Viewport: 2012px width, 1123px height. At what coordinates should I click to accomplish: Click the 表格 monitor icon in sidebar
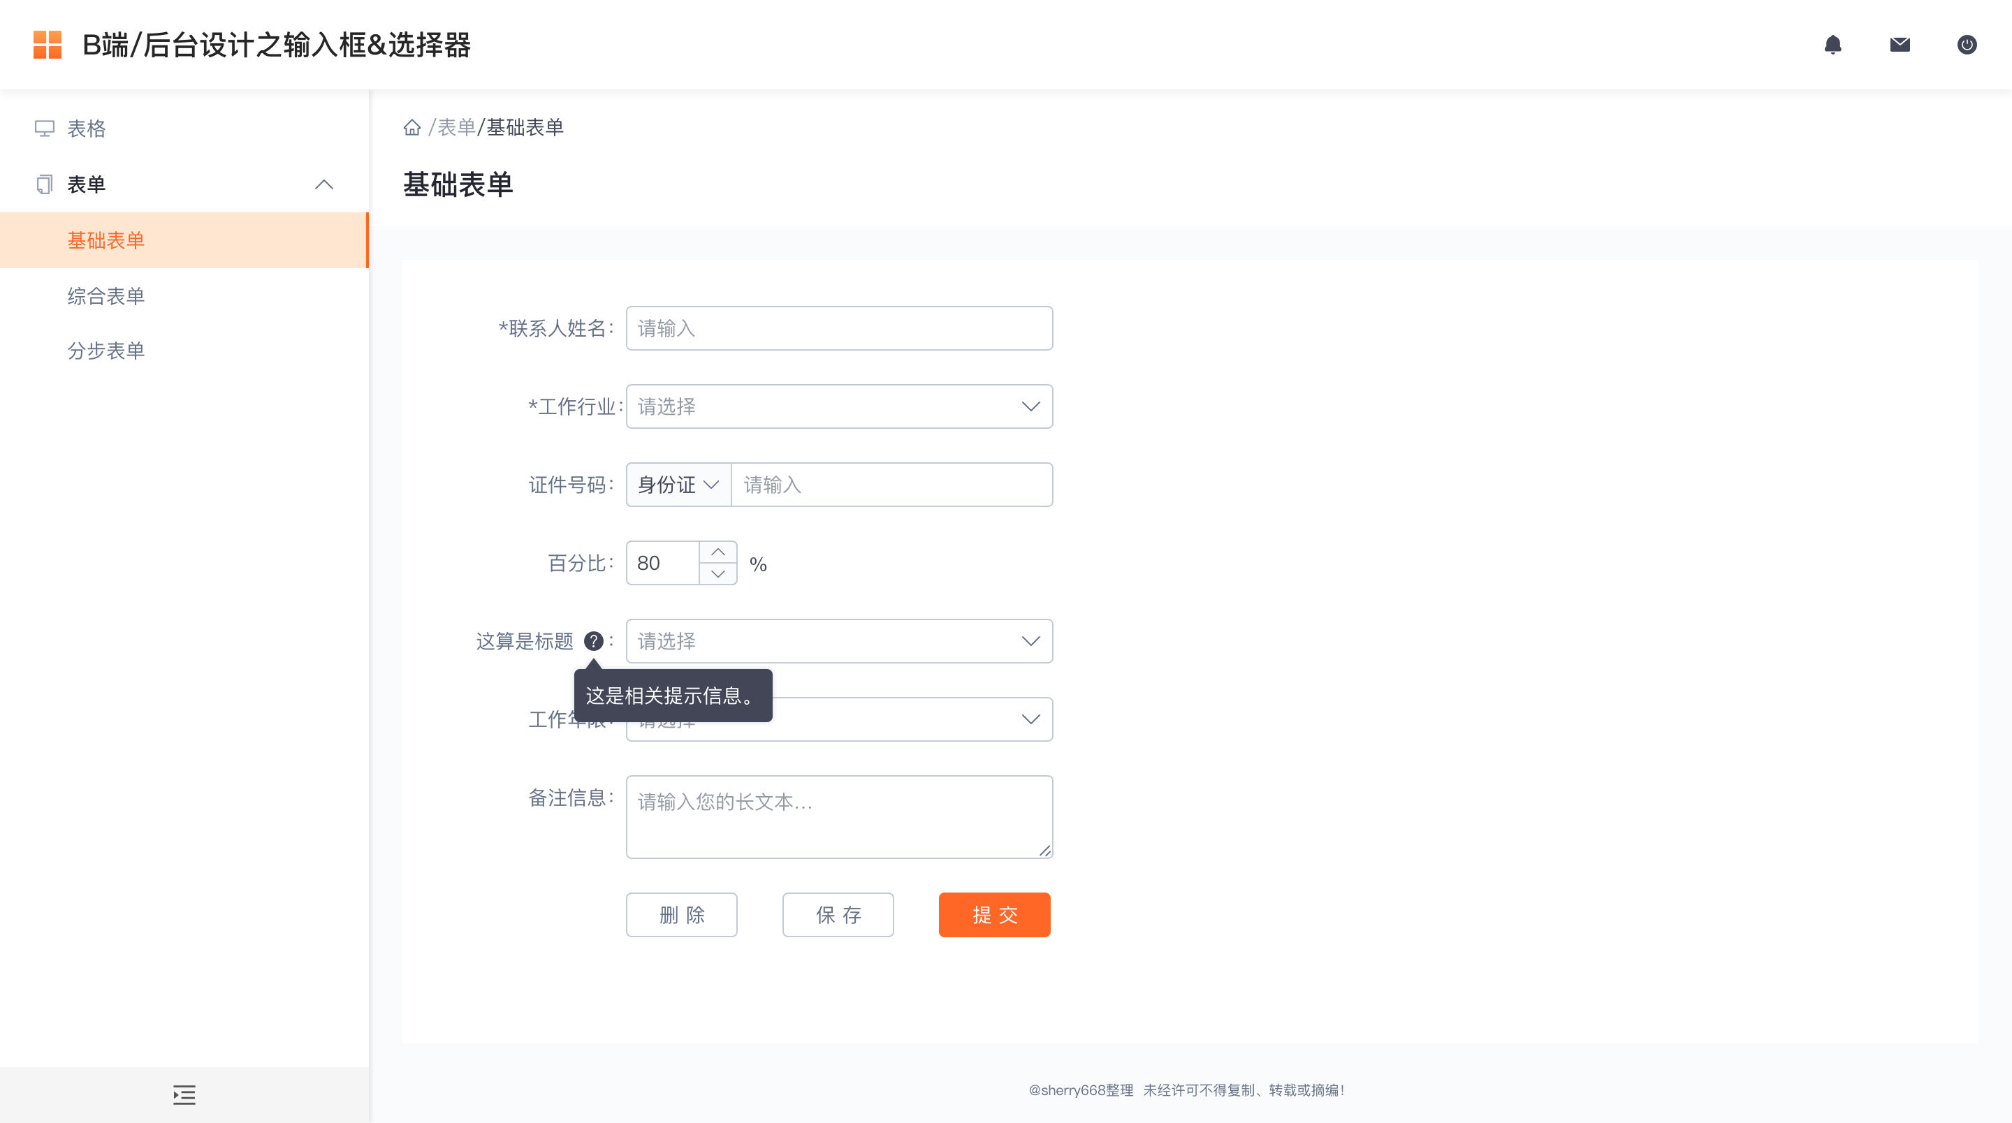point(45,128)
